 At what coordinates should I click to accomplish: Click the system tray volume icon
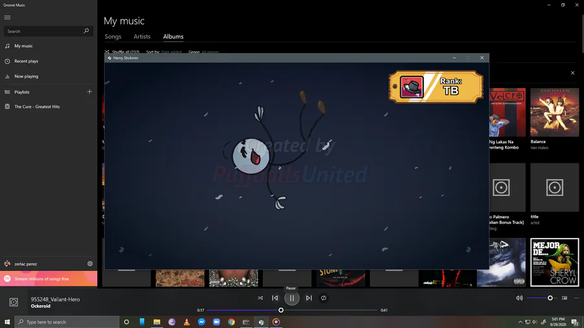[x=535, y=322]
